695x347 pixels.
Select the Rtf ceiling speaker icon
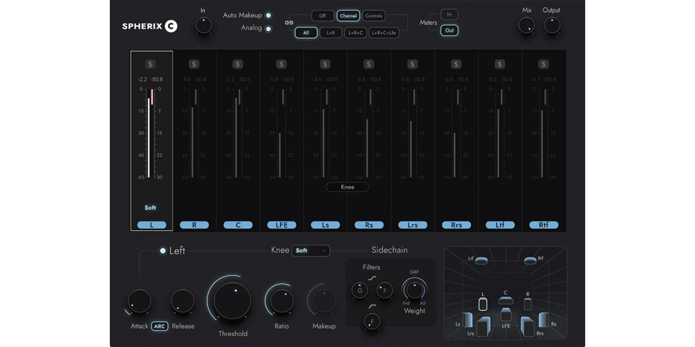[x=530, y=261]
